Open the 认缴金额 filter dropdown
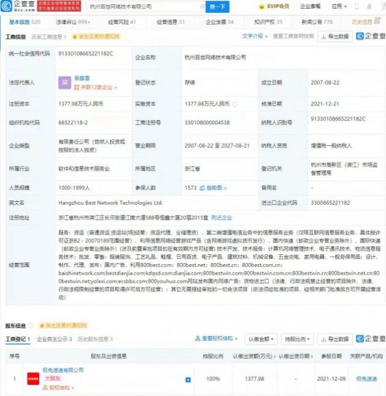 pyautogui.click(x=261, y=339)
